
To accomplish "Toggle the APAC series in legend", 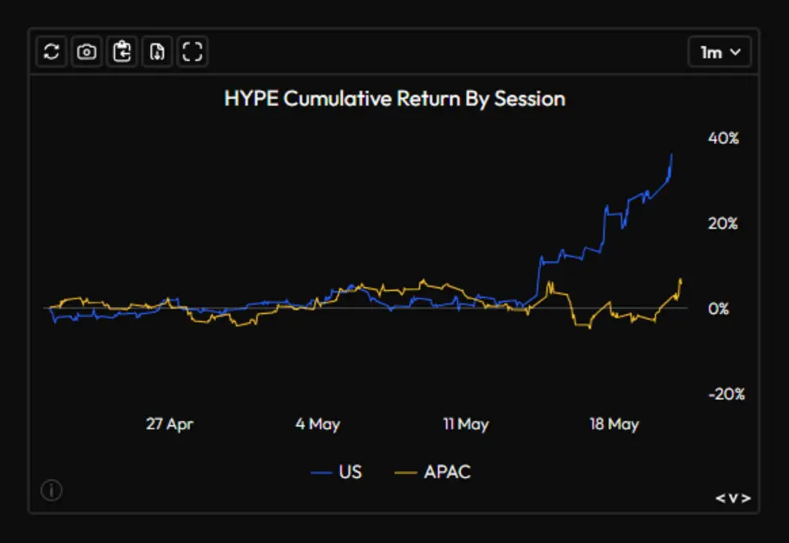I will click(x=433, y=472).
